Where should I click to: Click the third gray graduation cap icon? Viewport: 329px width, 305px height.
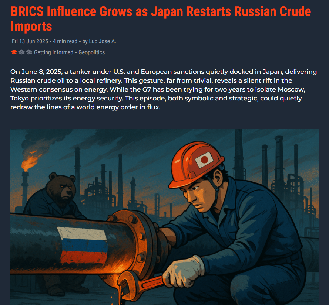[29, 52]
